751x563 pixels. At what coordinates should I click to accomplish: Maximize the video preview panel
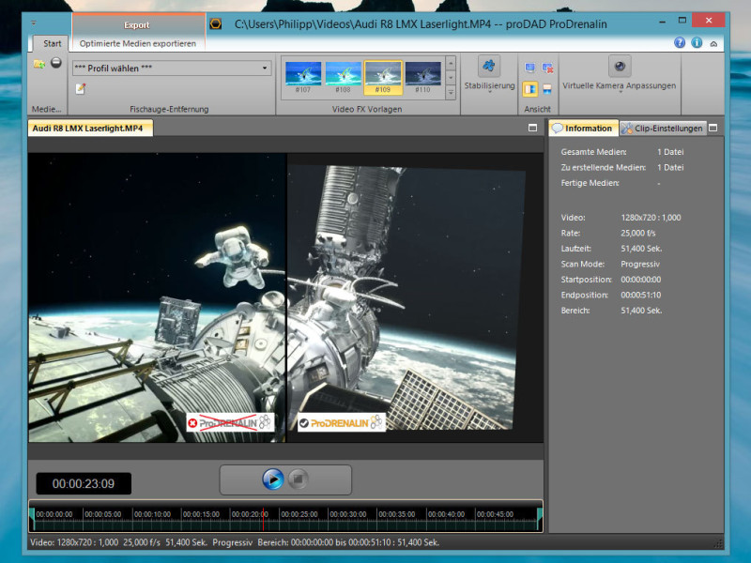tap(532, 128)
